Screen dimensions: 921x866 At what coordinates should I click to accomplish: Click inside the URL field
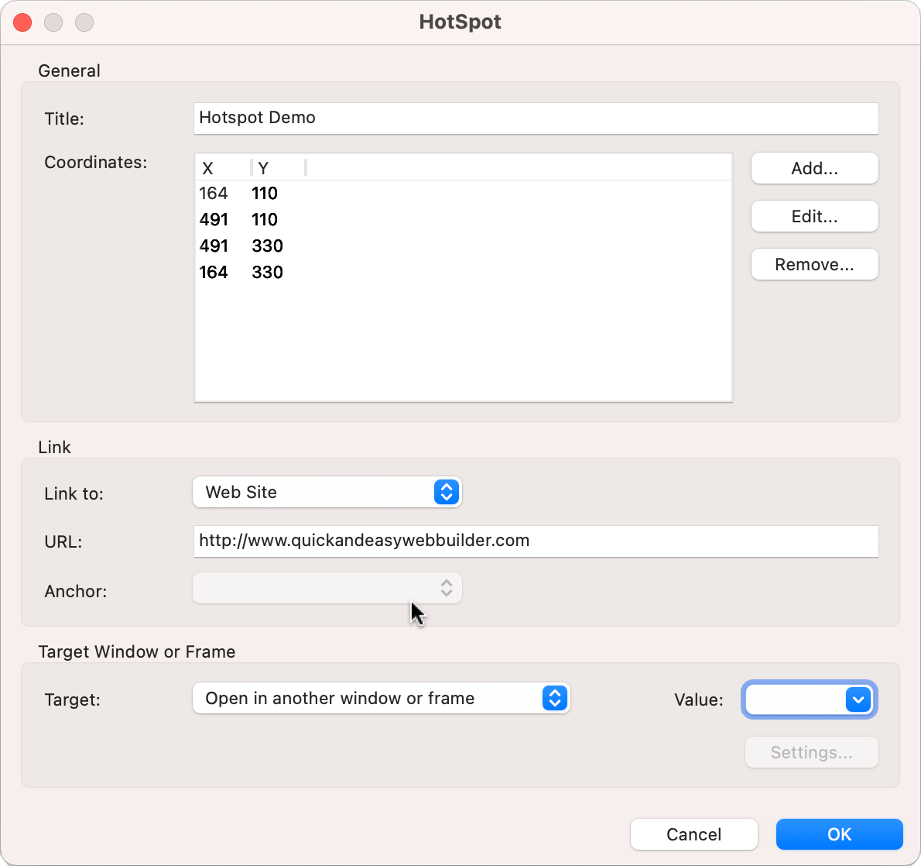(536, 541)
